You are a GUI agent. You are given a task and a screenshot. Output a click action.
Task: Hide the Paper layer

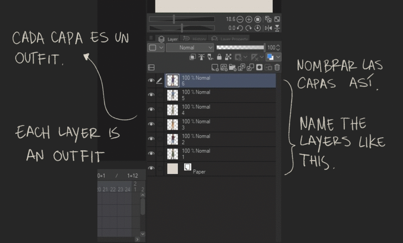point(151,168)
